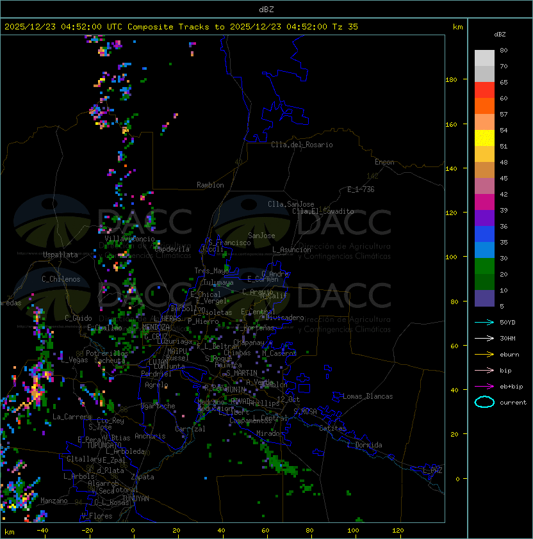This screenshot has height=539, width=533.
Task: Click the 'eburn' legend label
Action: [509, 355]
